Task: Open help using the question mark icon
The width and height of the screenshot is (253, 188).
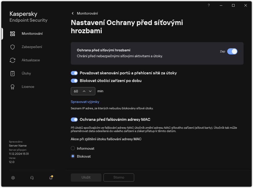Action: click(209, 5)
